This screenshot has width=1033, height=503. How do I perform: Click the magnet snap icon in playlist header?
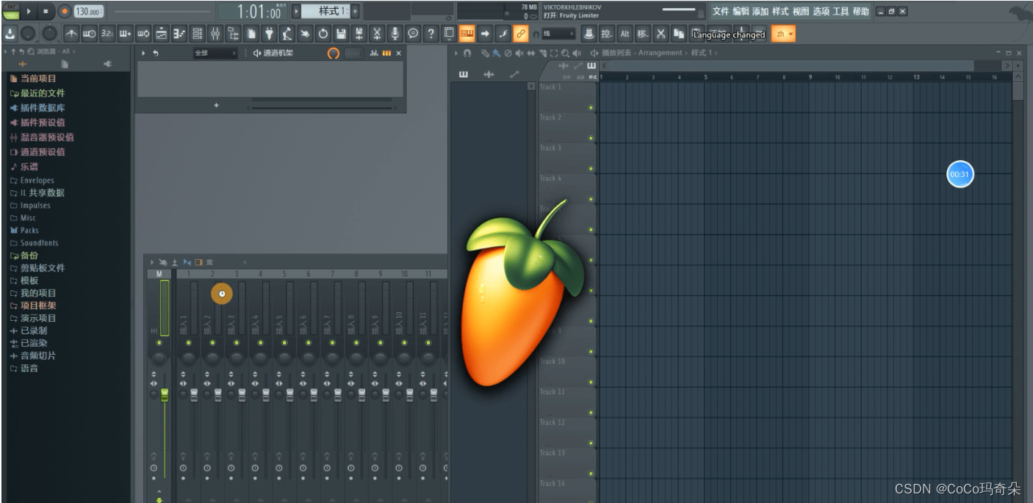(x=467, y=53)
